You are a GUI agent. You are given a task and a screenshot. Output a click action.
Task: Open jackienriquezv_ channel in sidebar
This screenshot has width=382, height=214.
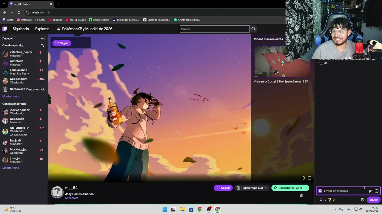tap(24, 112)
